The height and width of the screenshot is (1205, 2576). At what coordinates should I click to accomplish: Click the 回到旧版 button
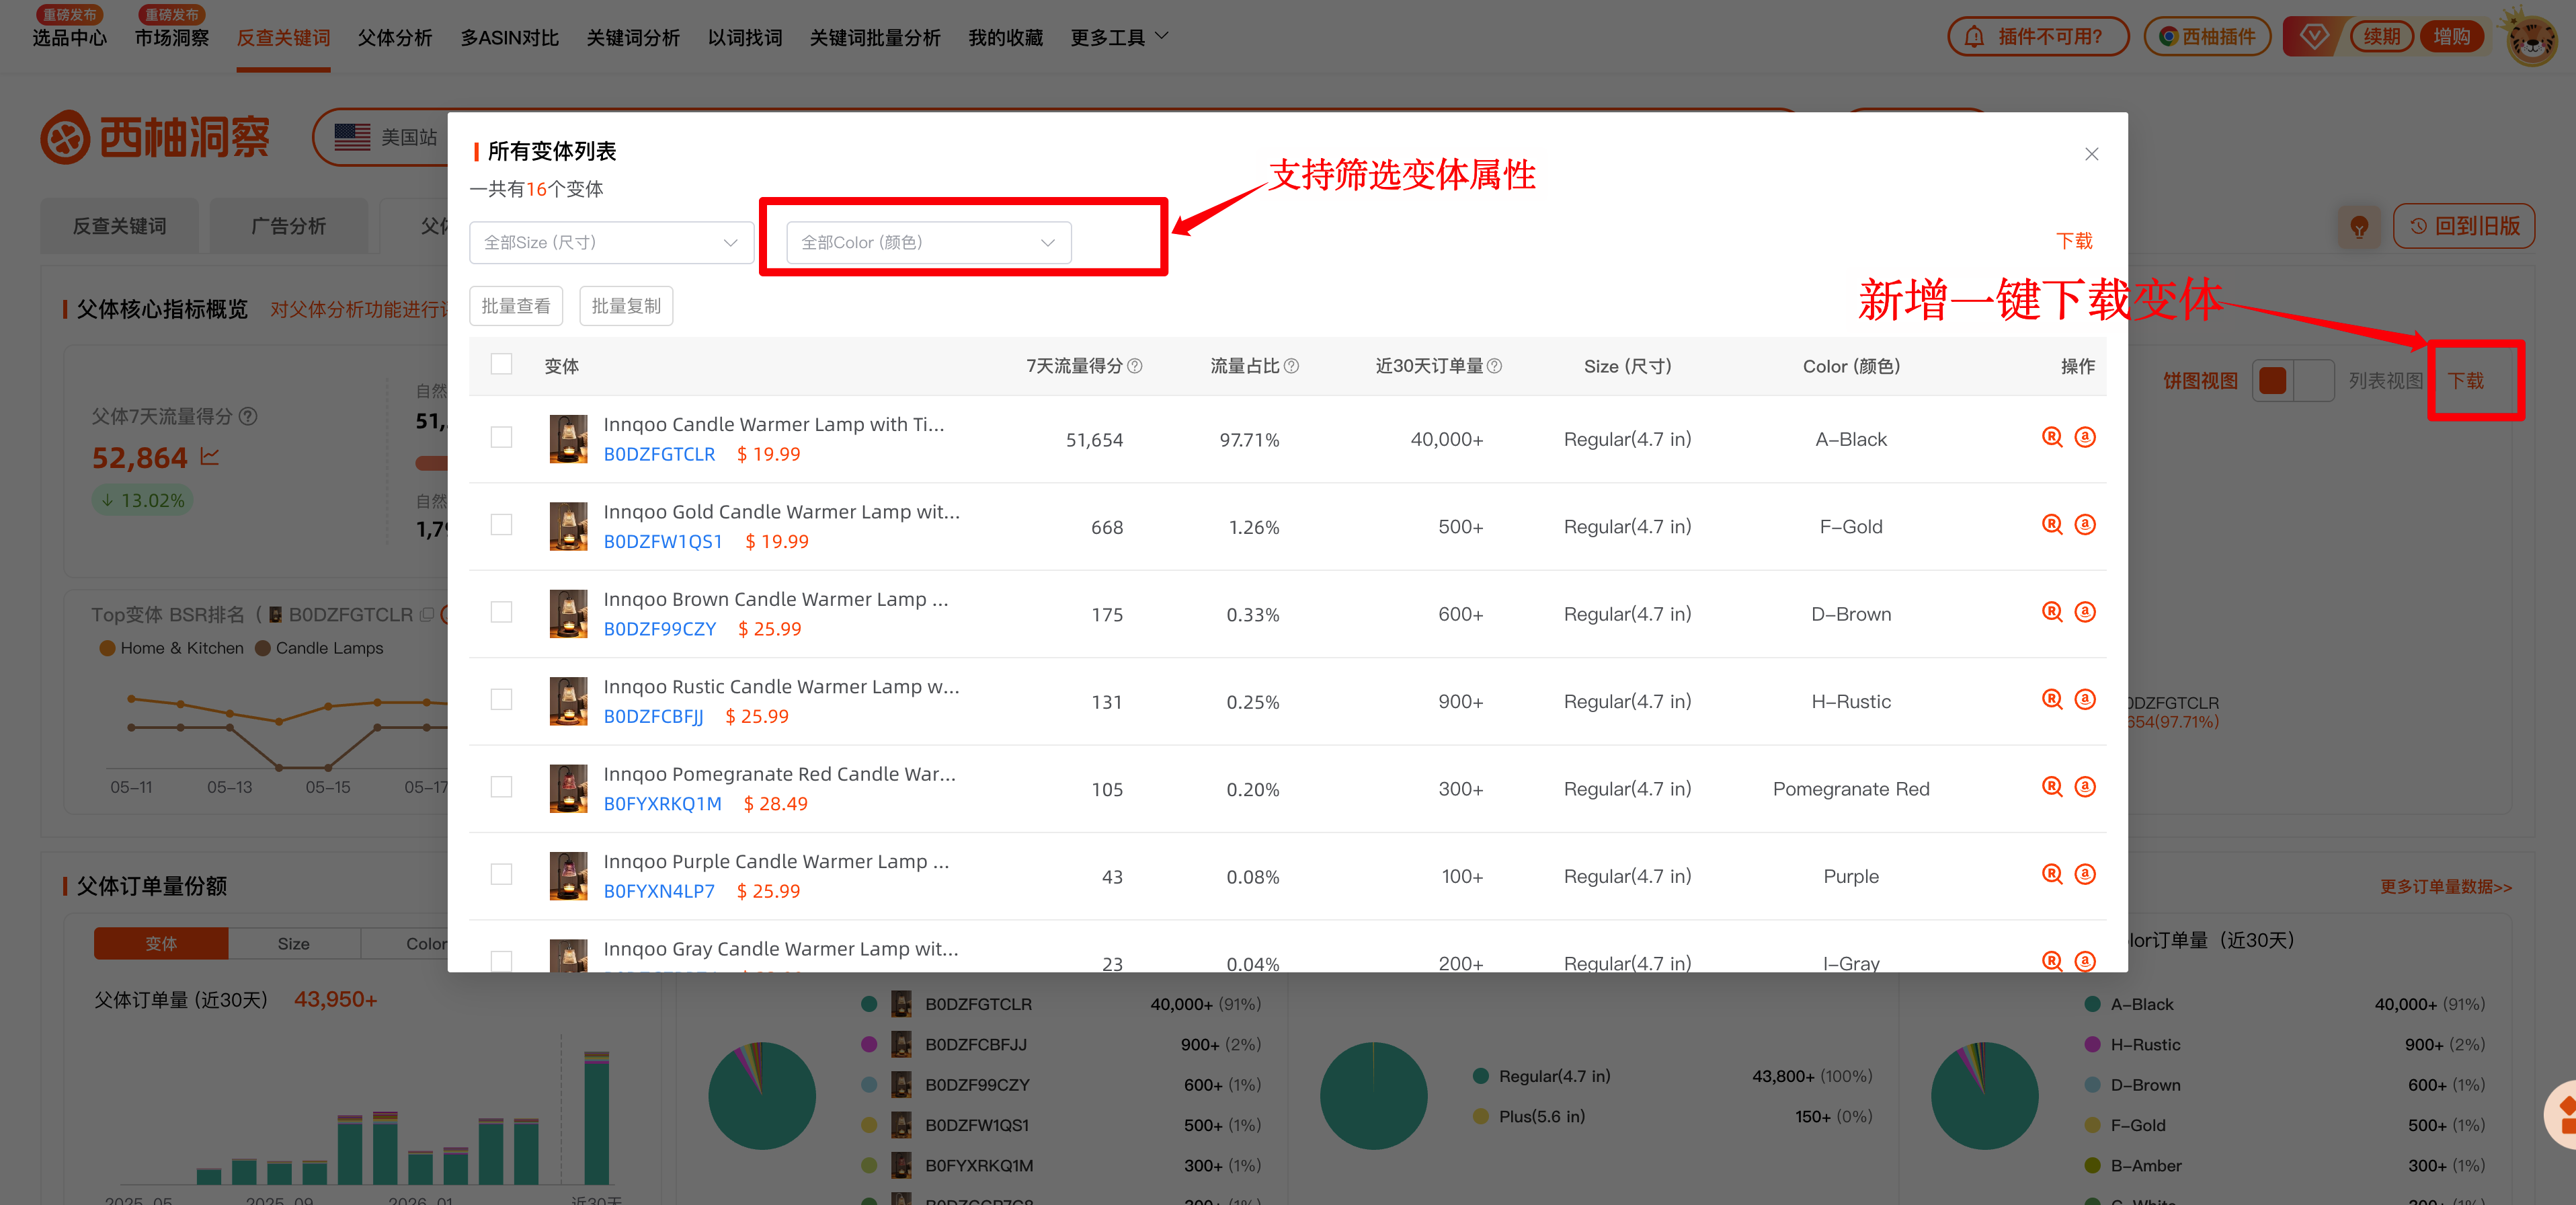pyautogui.click(x=2464, y=226)
